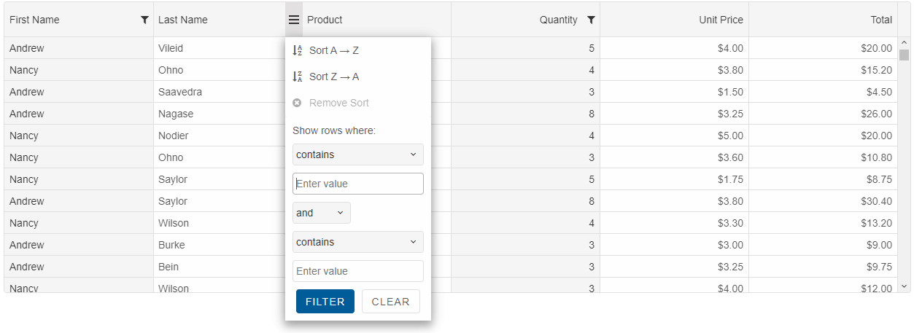Click the Sort Z → A icon

(x=298, y=77)
